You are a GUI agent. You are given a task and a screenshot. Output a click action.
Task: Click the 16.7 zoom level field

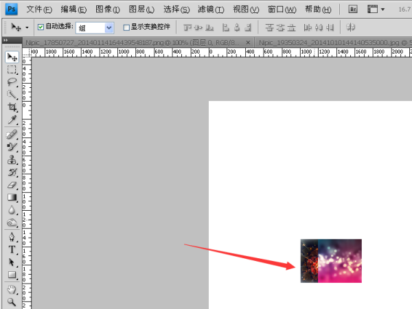click(404, 10)
